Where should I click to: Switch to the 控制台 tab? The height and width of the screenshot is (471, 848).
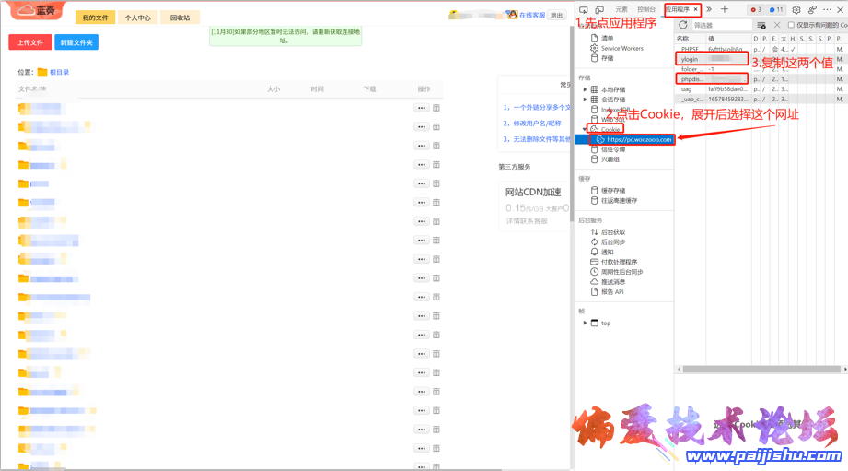click(x=646, y=9)
